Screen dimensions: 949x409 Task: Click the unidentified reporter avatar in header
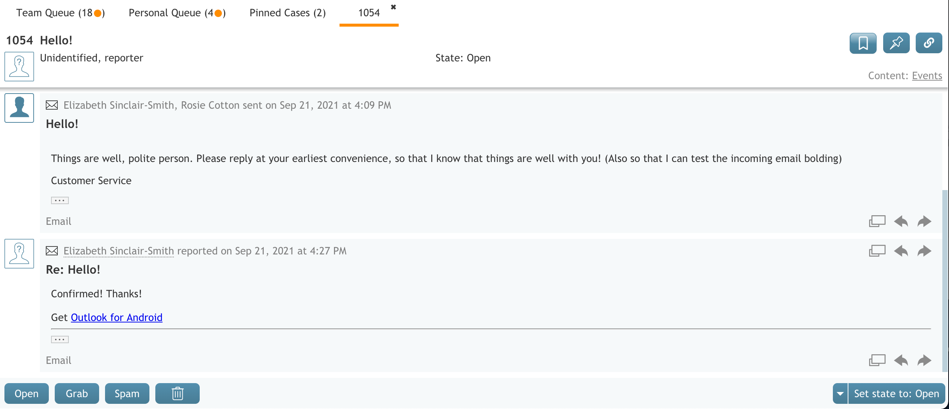(x=19, y=67)
